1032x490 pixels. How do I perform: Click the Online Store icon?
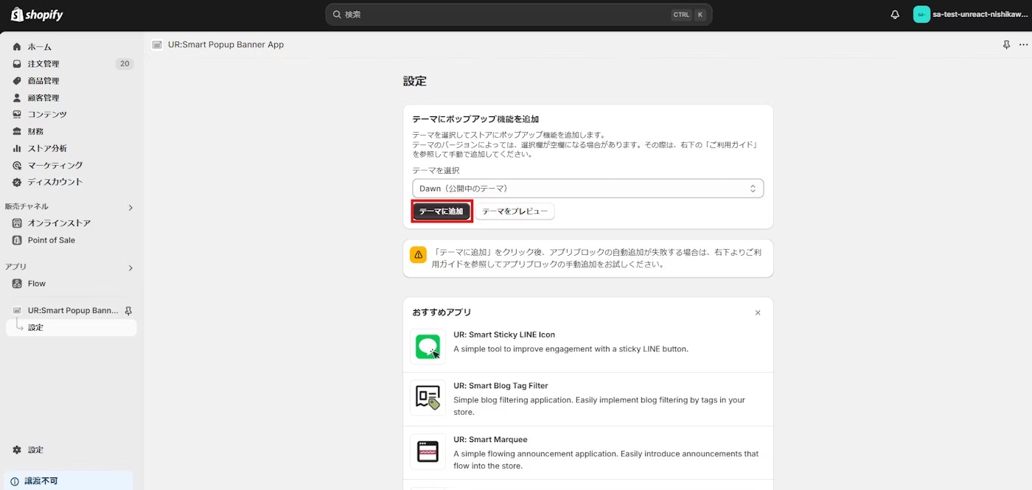point(17,223)
